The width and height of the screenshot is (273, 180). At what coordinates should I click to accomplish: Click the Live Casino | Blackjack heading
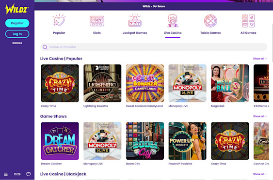[x=63, y=174]
